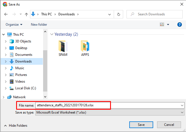The image size is (186, 132).
Task: Select 3D Objects in the sidebar
Action: click(23, 41)
